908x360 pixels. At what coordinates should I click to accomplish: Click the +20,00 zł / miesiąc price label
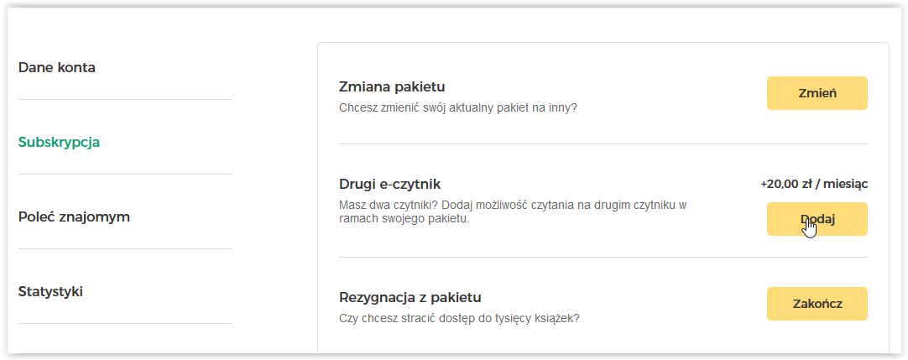(x=814, y=185)
